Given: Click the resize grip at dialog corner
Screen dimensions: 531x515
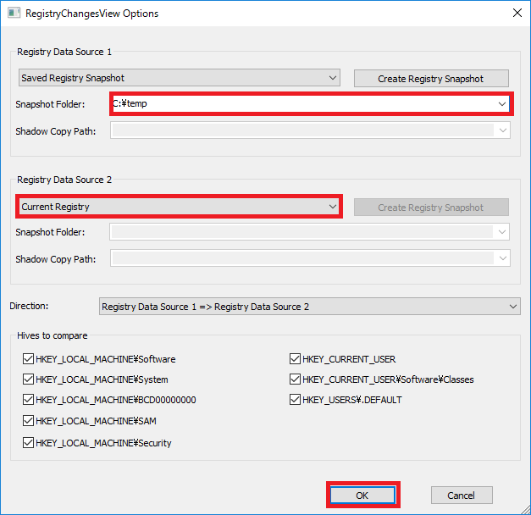Looking at the screenshot, I should tap(525, 509).
